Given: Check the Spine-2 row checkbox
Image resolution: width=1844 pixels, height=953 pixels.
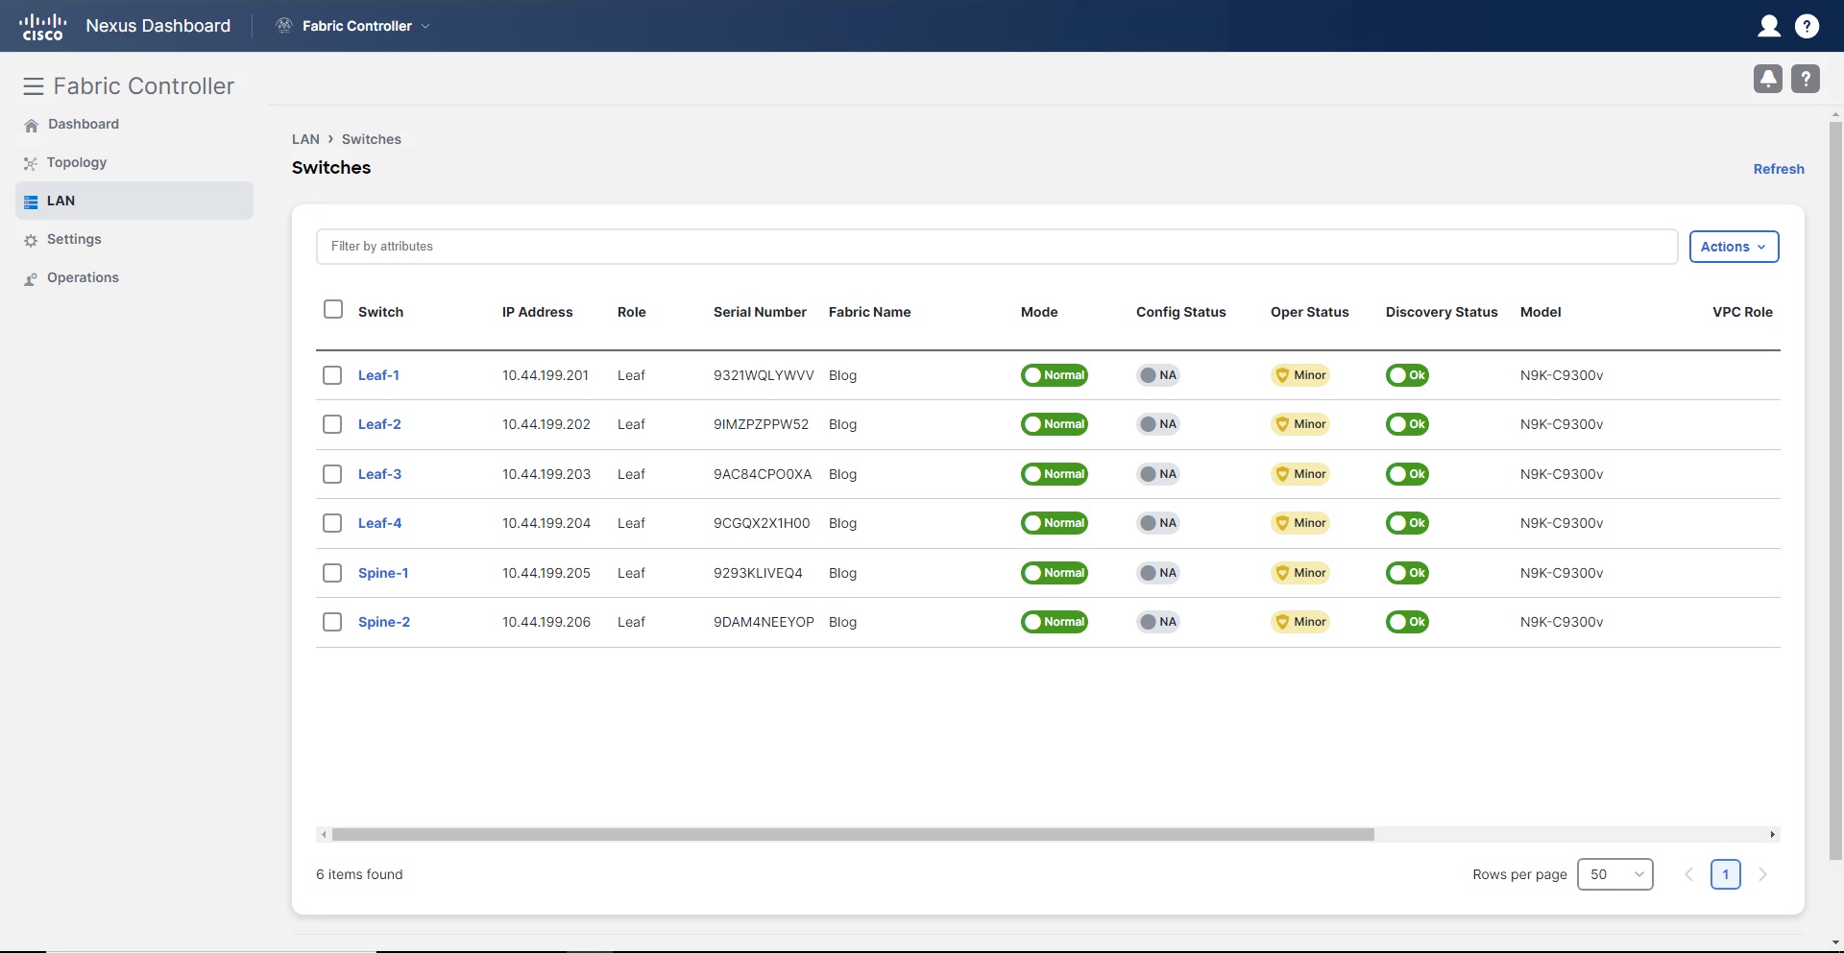Looking at the screenshot, I should click(x=332, y=622).
